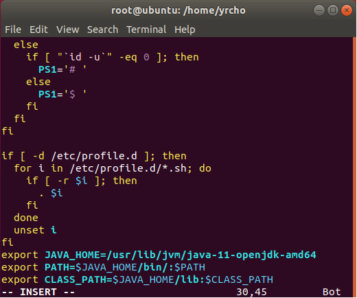Click the 'id -u' condition line
357x298 pixels.
coord(113,57)
